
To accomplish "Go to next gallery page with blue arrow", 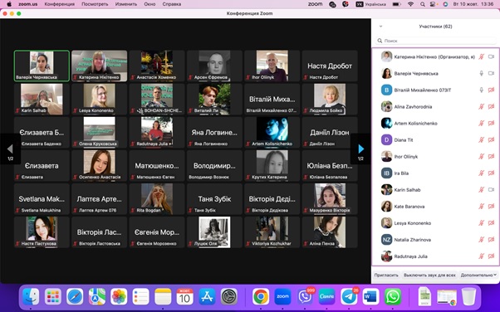I will click(x=360, y=149).
